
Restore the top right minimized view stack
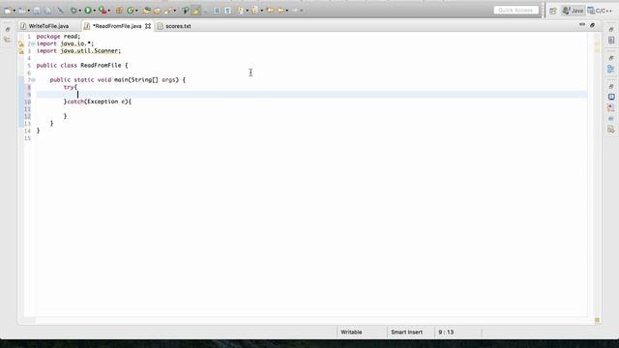(x=611, y=30)
